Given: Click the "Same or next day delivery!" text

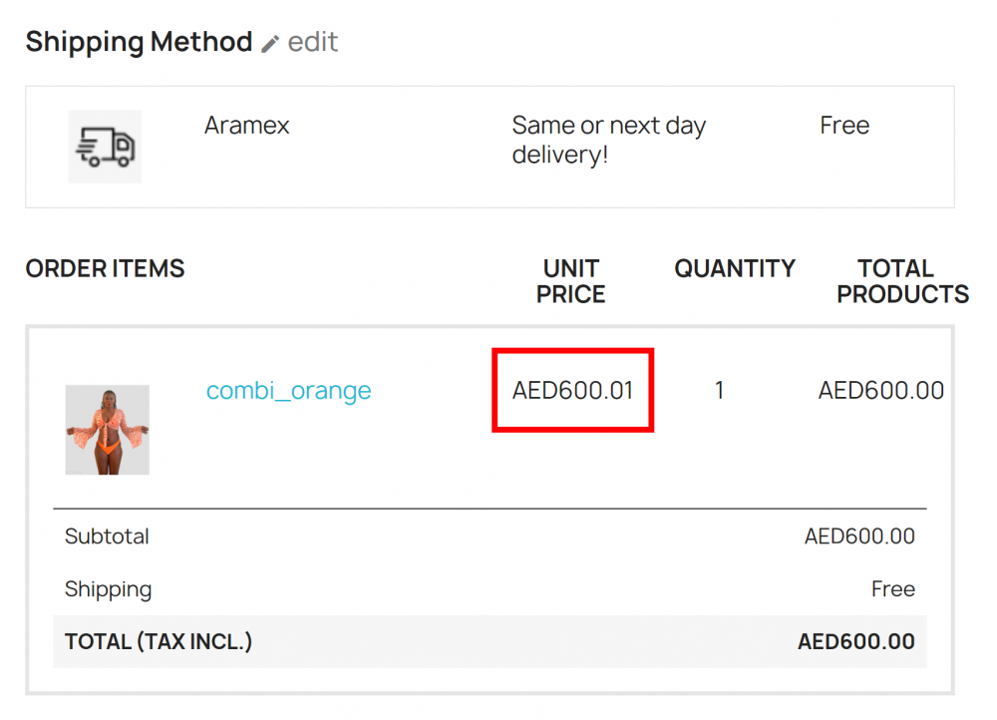Looking at the screenshot, I should [608, 140].
